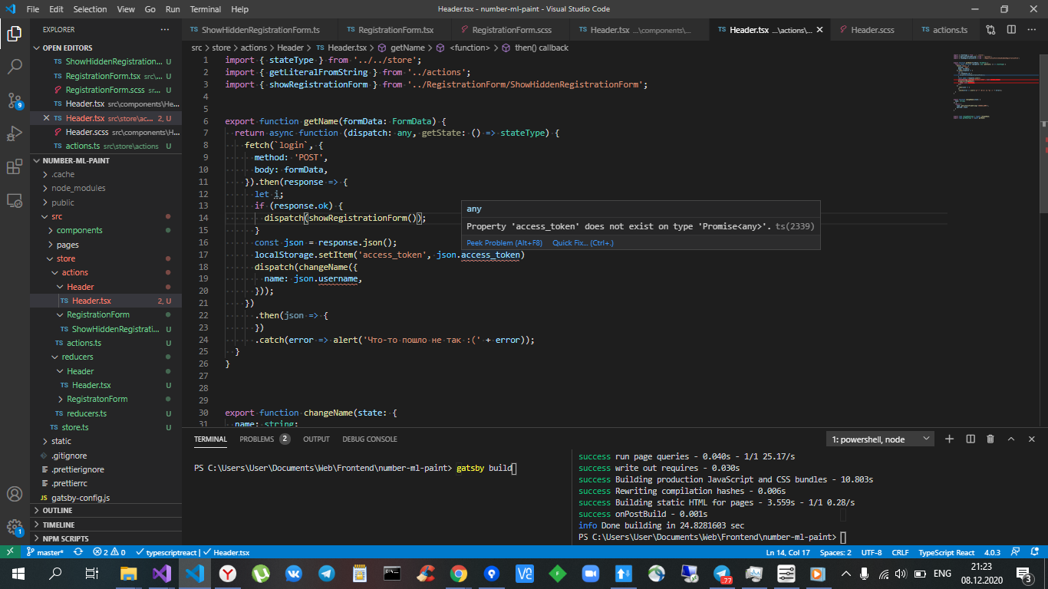Image resolution: width=1048 pixels, height=589 pixels.
Task: Click the Explorer views and more actions ellipsis
Action: [165, 29]
